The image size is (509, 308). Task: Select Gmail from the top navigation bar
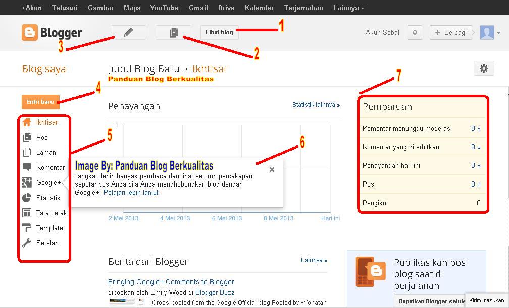pyautogui.click(x=198, y=8)
